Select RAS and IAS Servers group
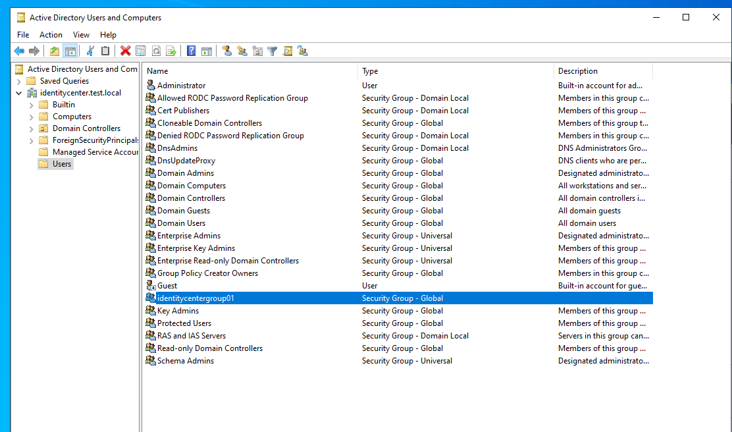732x432 pixels. pos(192,336)
